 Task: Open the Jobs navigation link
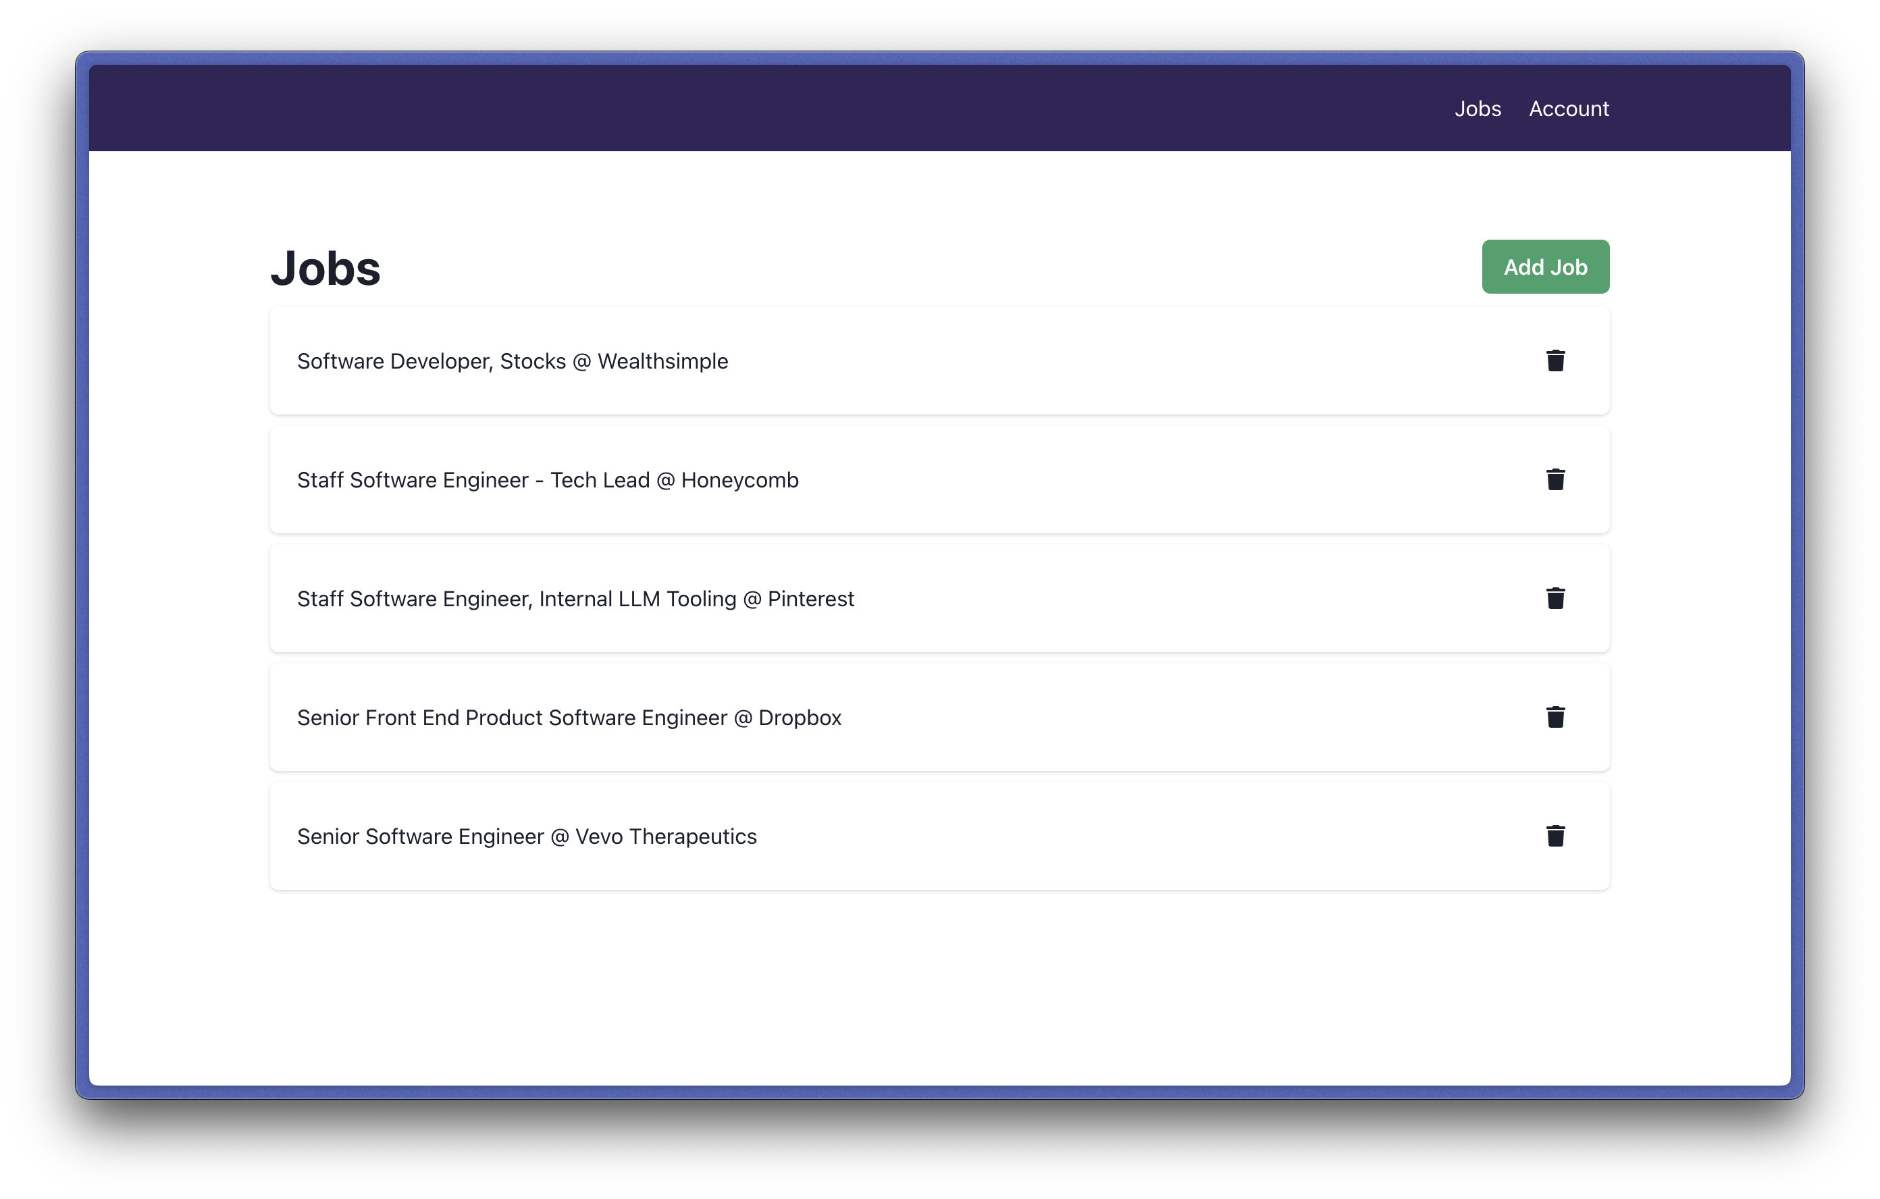pyautogui.click(x=1477, y=109)
